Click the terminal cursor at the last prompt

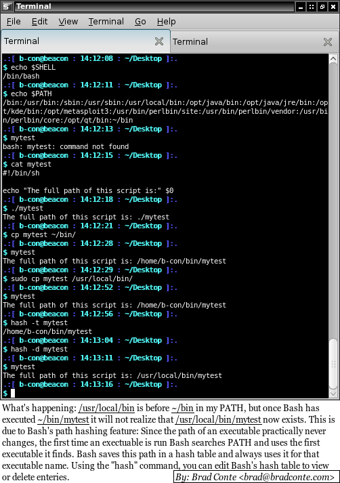coord(13,393)
